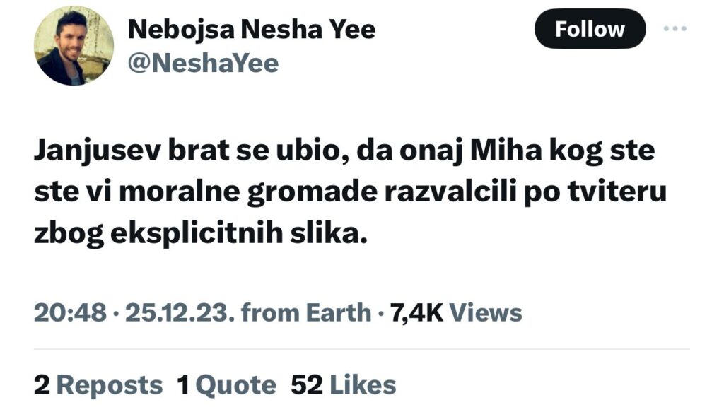Open the author's profile photo
The height and width of the screenshot is (412, 724).
point(74,47)
